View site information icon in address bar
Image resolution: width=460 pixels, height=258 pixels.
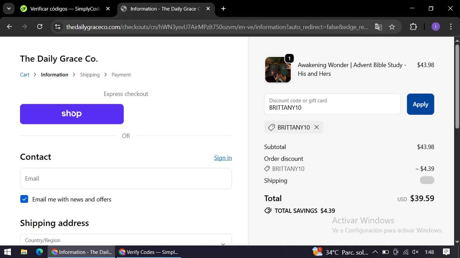click(58, 27)
